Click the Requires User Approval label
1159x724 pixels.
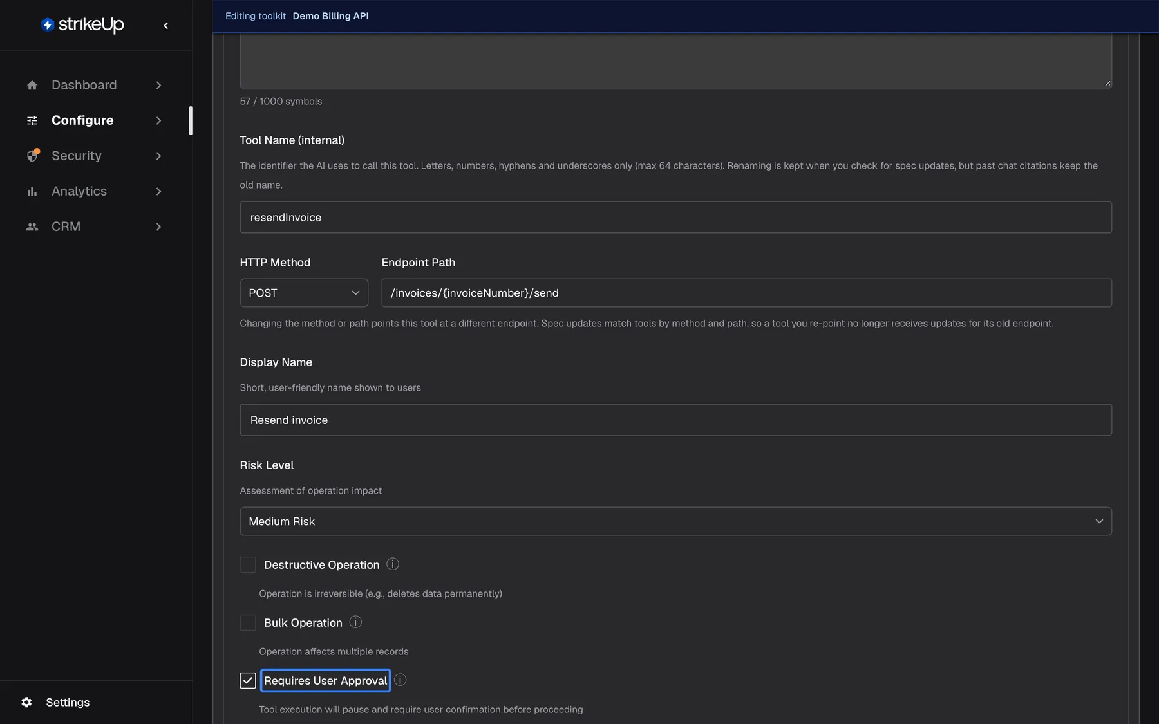pyautogui.click(x=325, y=680)
